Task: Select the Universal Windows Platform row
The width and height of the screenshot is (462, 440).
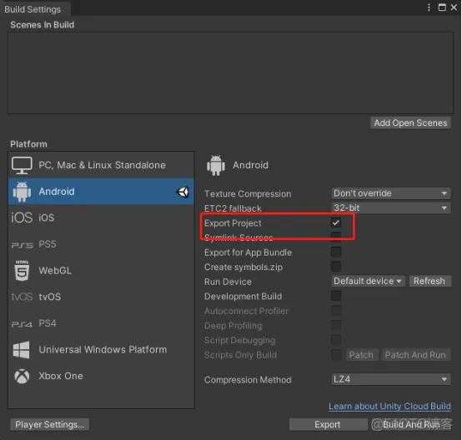Action: [x=101, y=350]
